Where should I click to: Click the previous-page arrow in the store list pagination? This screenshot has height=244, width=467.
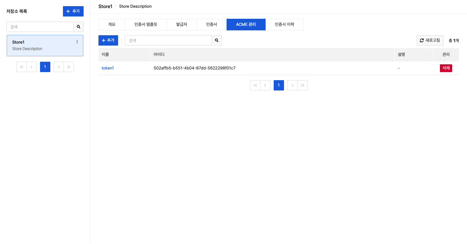(x=31, y=67)
